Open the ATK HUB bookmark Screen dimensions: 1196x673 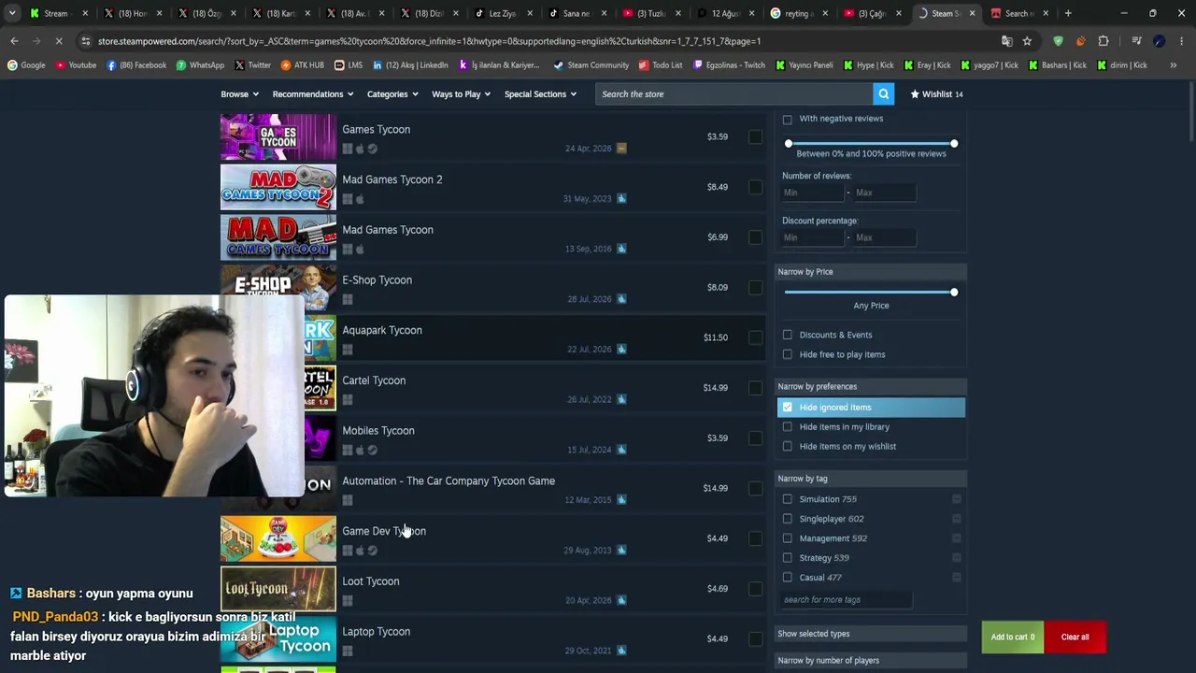[x=302, y=65]
